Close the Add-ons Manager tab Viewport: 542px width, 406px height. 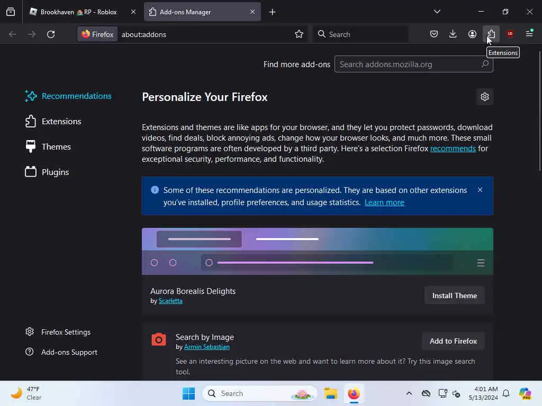coord(252,12)
